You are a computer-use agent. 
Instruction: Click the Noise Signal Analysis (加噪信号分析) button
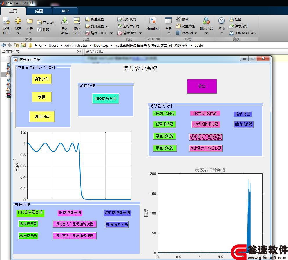tap(106, 99)
